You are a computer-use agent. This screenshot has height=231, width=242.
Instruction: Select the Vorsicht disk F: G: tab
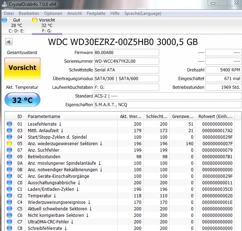(x=47, y=25)
